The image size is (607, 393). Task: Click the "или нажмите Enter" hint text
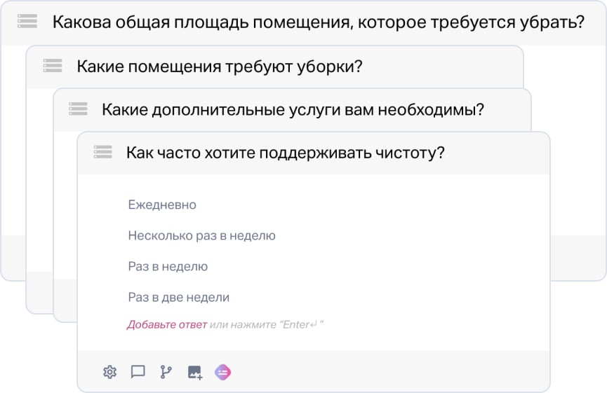point(267,325)
